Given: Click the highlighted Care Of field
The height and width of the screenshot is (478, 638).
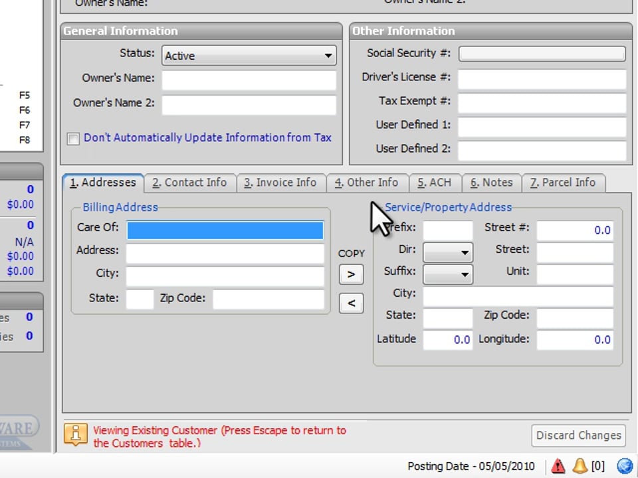Looking at the screenshot, I should [x=225, y=230].
